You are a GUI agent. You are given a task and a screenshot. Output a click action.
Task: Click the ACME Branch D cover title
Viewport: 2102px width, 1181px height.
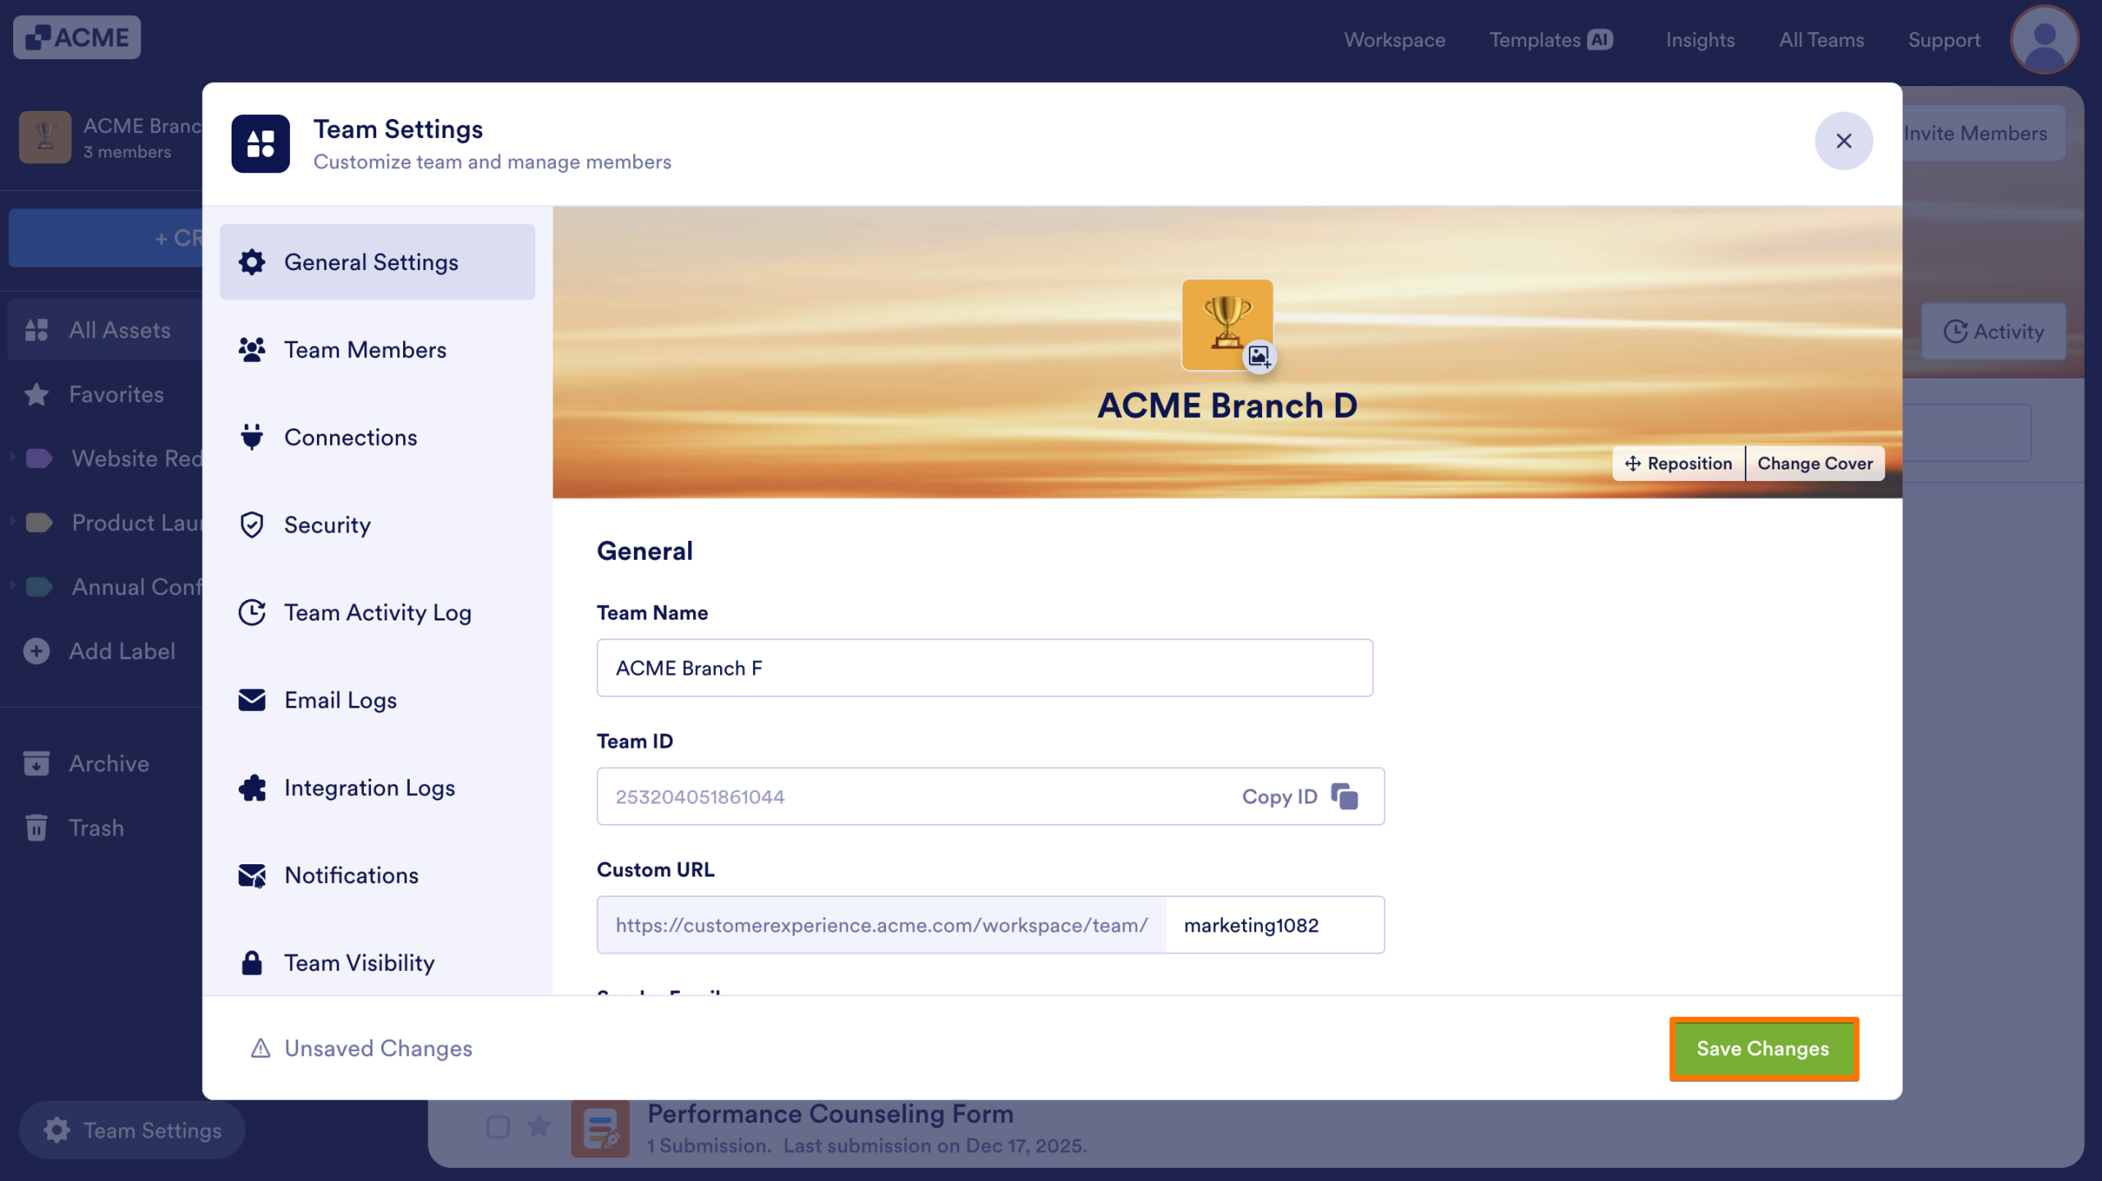click(1227, 405)
